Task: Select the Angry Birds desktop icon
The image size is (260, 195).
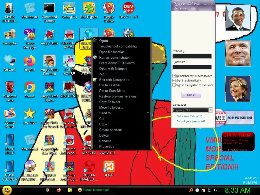Action: click(50, 37)
